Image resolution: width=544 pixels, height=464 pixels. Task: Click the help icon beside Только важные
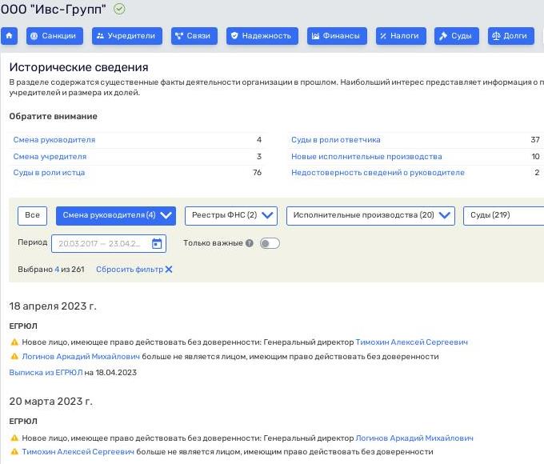250,243
